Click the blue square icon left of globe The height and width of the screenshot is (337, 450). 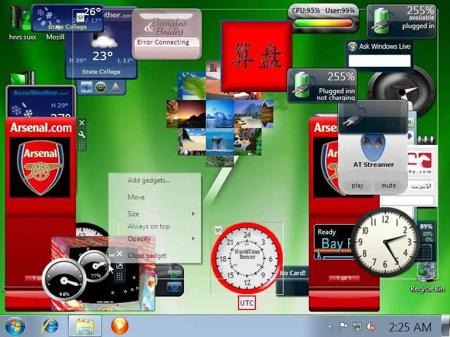87,87
